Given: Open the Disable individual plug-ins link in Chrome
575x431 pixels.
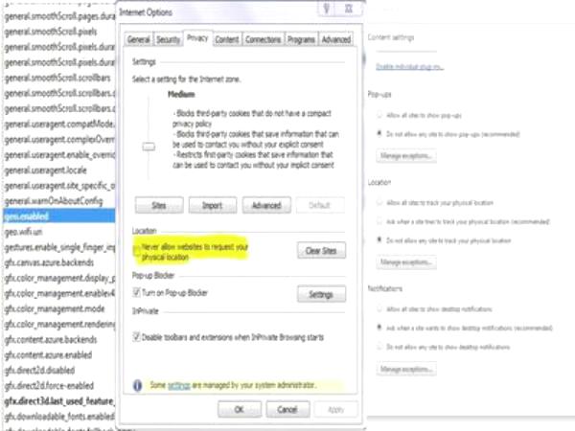Looking at the screenshot, I should pos(409,66).
